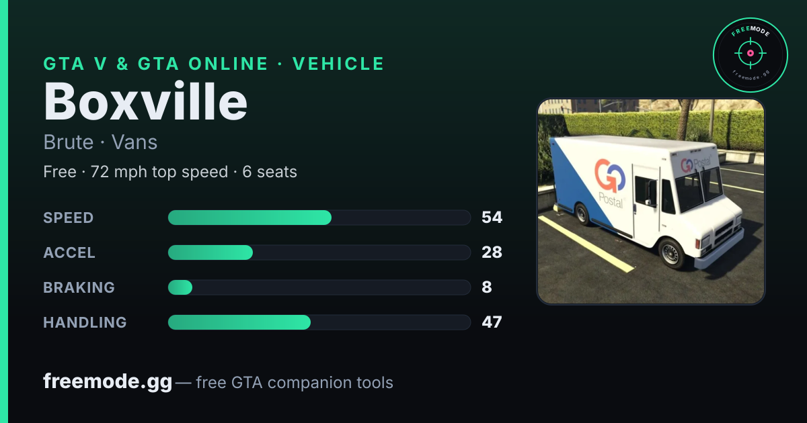Click the HANDLING stat label

(85, 322)
